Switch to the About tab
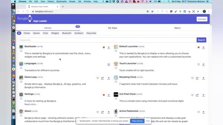The image size is (223, 125). coord(177,28)
